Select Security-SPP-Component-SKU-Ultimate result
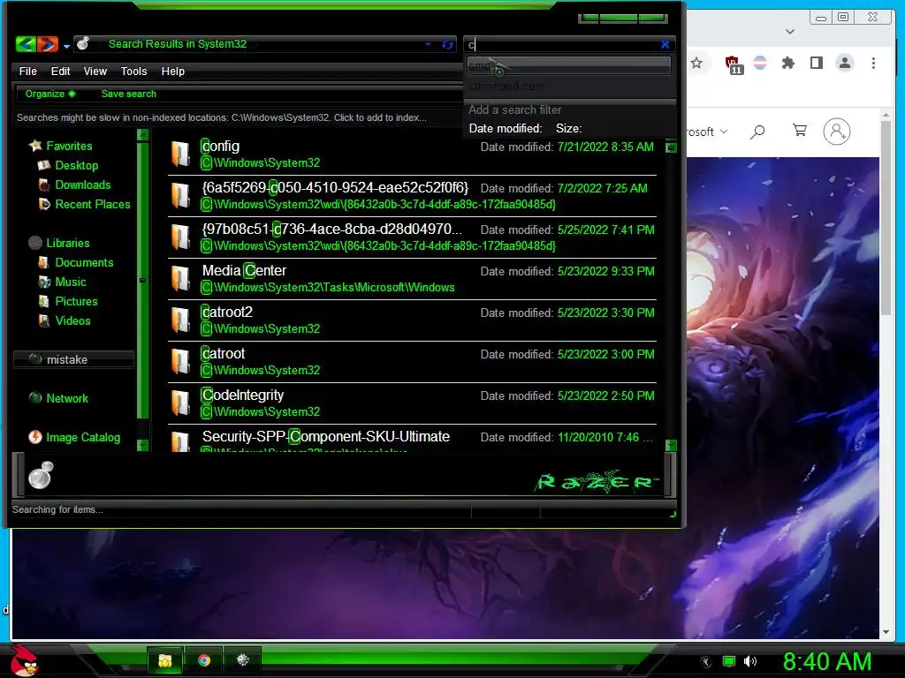Viewport: 905px width, 678px height. click(x=412, y=440)
